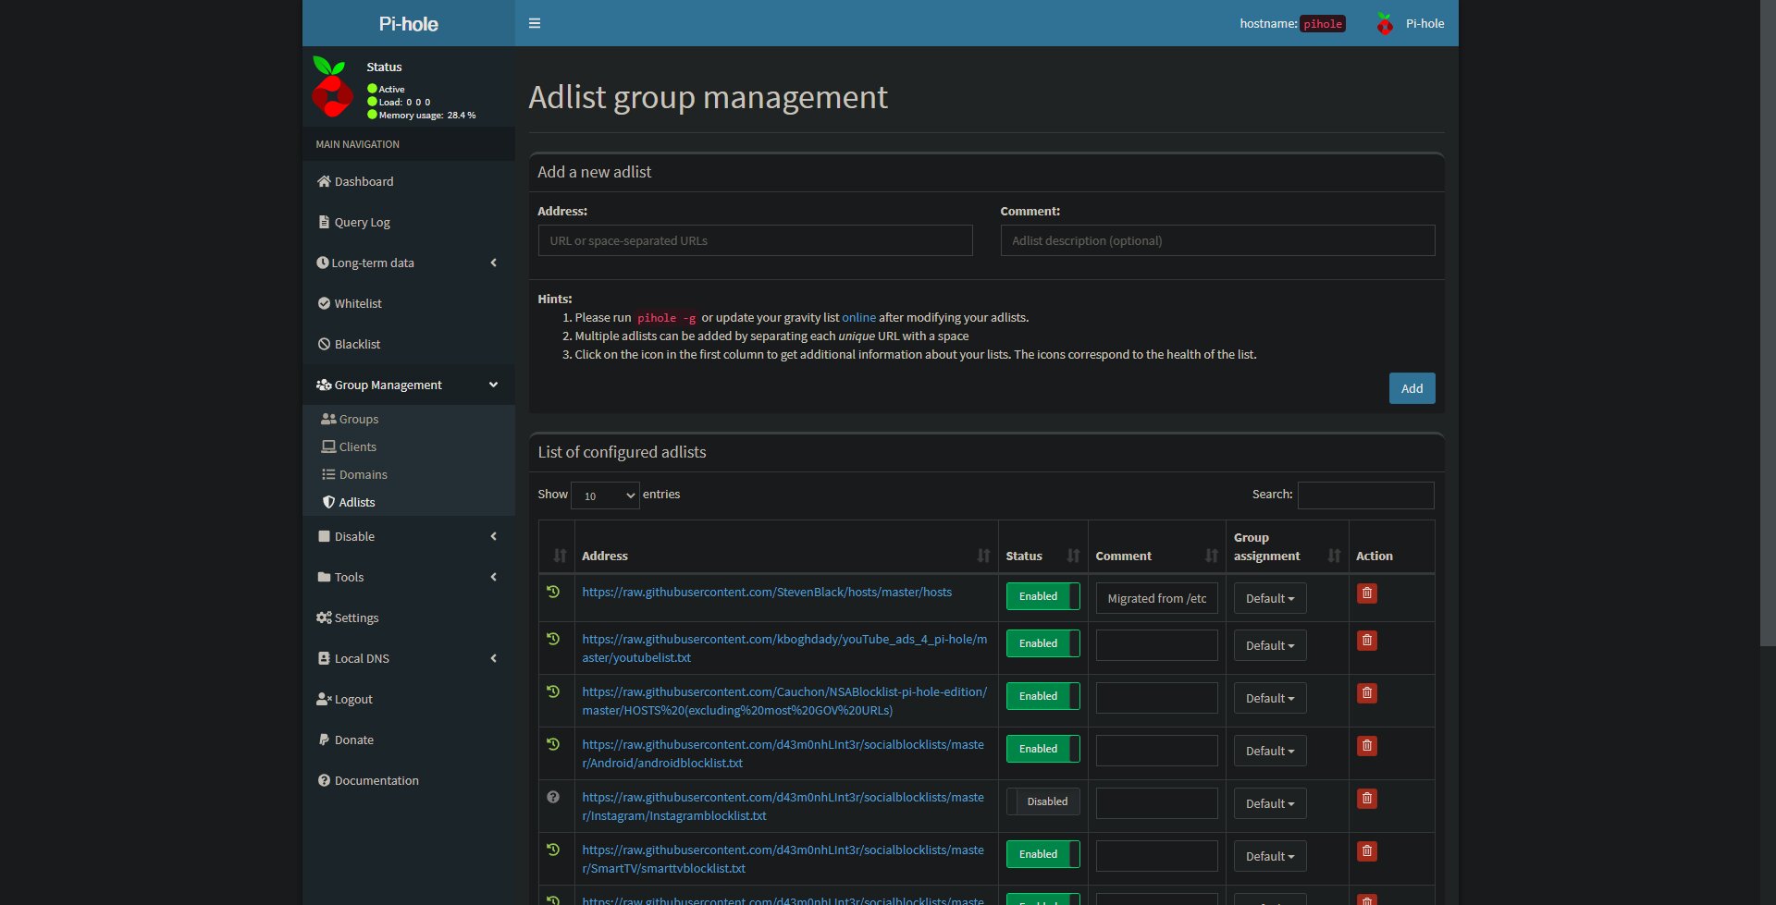The height and width of the screenshot is (905, 1776).
Task: Go to Domains under Group Management
Action: 363,474
